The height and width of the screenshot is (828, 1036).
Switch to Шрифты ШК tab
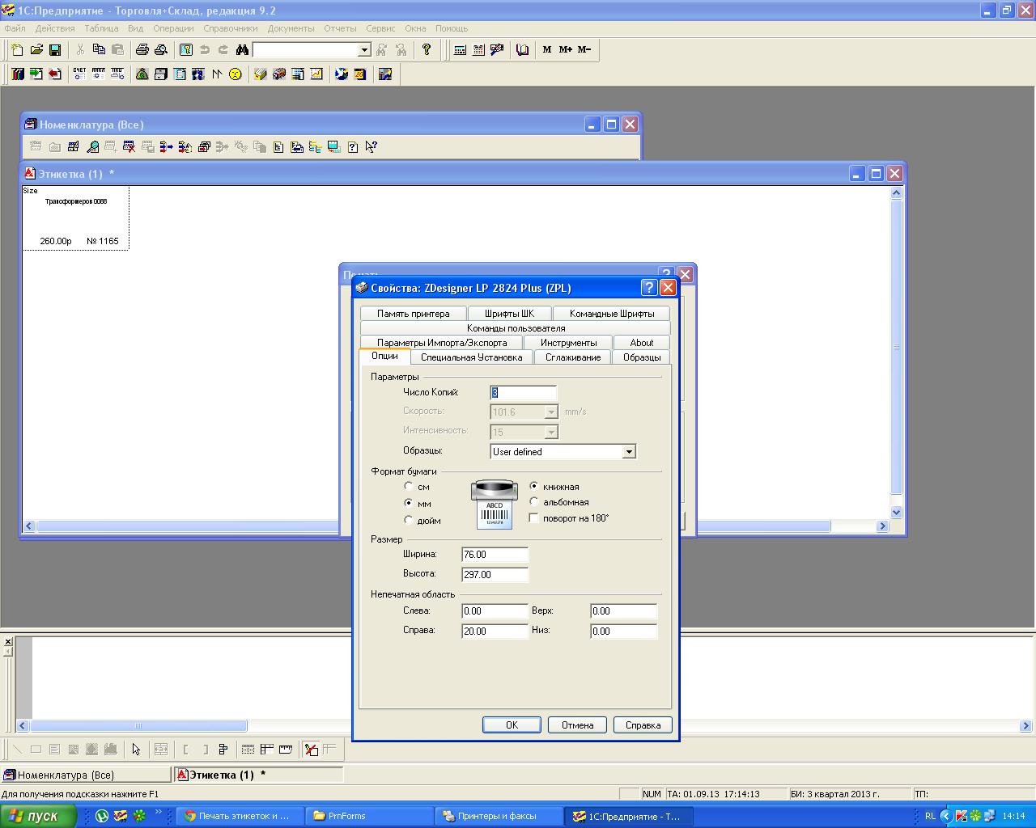click(509, 314)
